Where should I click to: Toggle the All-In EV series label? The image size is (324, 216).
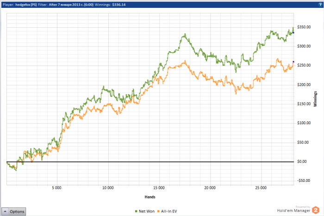169,211
